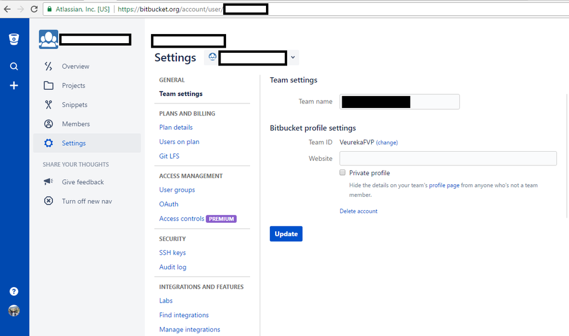Open help question mark icon
The width and height of the screenshot is (569, 336).
tap(14, 292)
